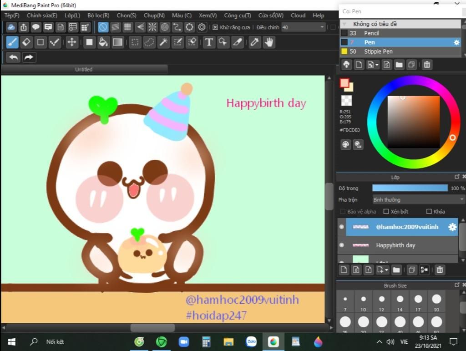Toggle Xén bớt clipping checkbox
This screenshot has height=351, width=466.
386,211
